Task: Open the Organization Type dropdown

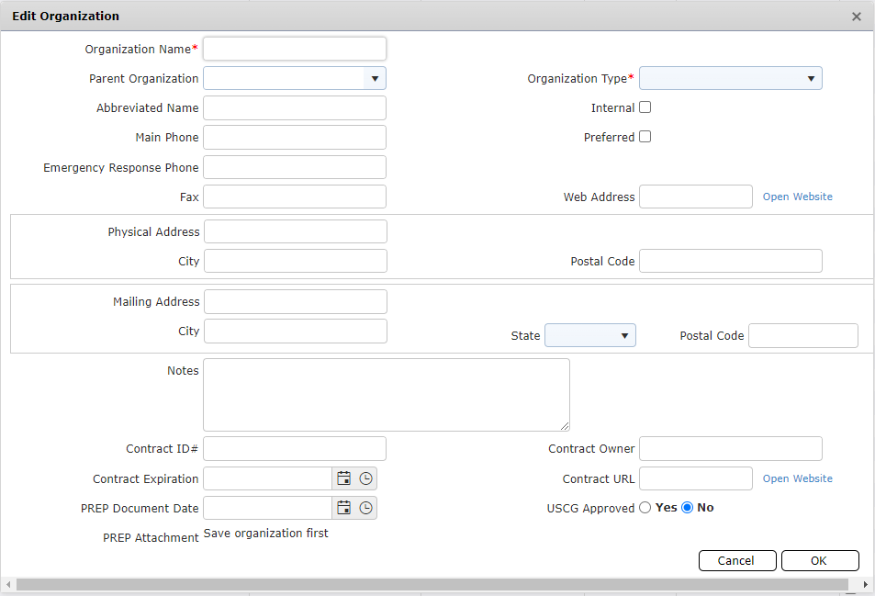Action: (731, 79)
